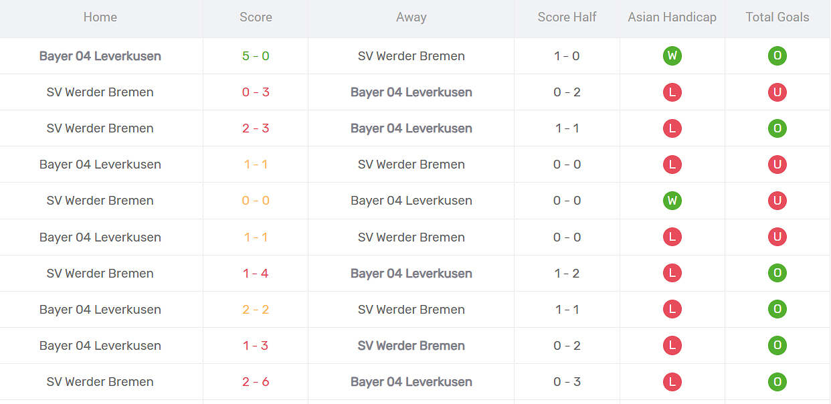The height and width of the screenshot is (404, 831).
Task: Click the 1 - 2 half-time score cell
Action: [567, 274]
